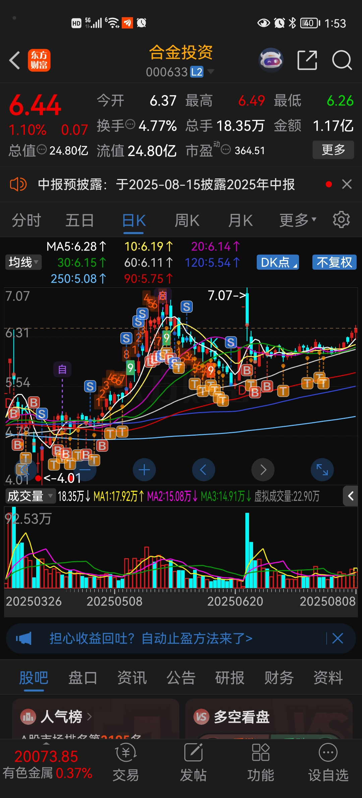The height and width of the screenshot is (798, 362).
Task: Expand chart to fullscreen icon
Action: (322, 470)
